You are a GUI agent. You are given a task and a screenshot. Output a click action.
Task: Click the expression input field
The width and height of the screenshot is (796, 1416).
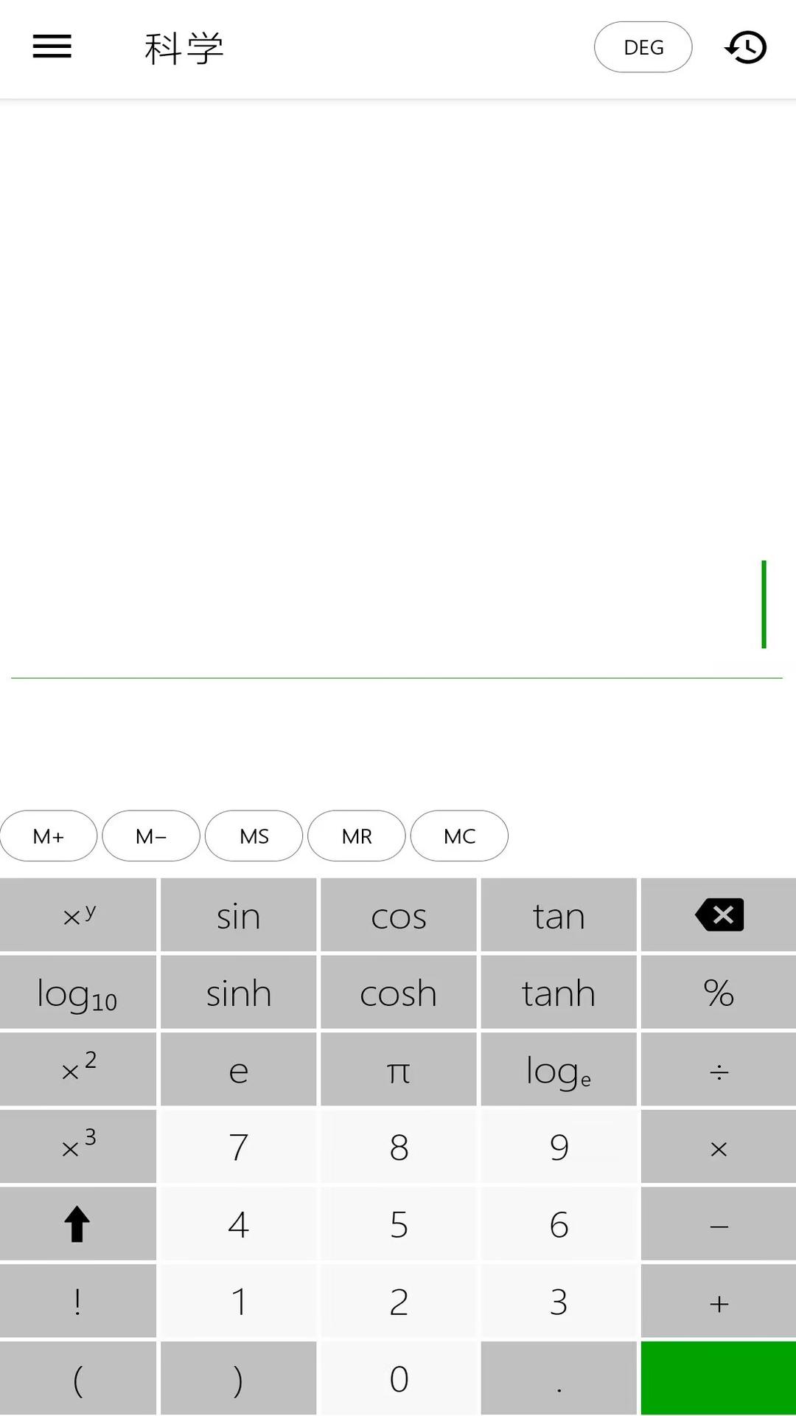click(x=397, y=603)
